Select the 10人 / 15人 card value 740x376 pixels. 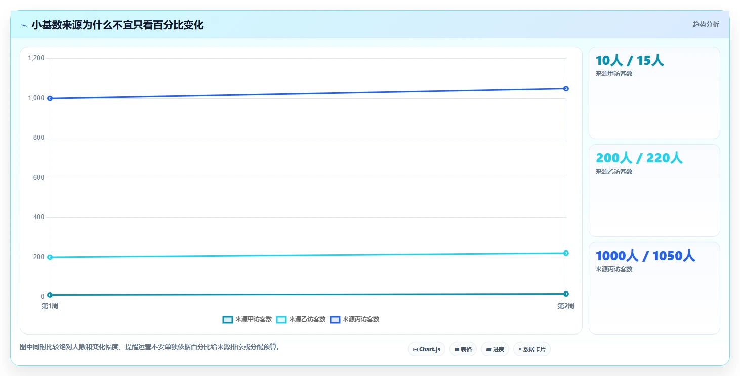(630, 61)
